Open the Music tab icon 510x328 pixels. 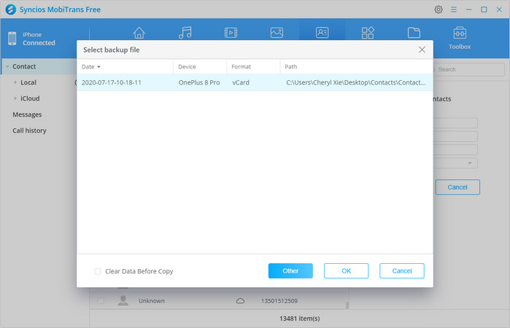185,33
